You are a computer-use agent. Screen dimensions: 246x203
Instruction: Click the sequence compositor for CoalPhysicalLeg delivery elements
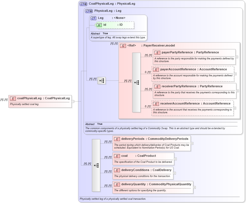[96, 165]
